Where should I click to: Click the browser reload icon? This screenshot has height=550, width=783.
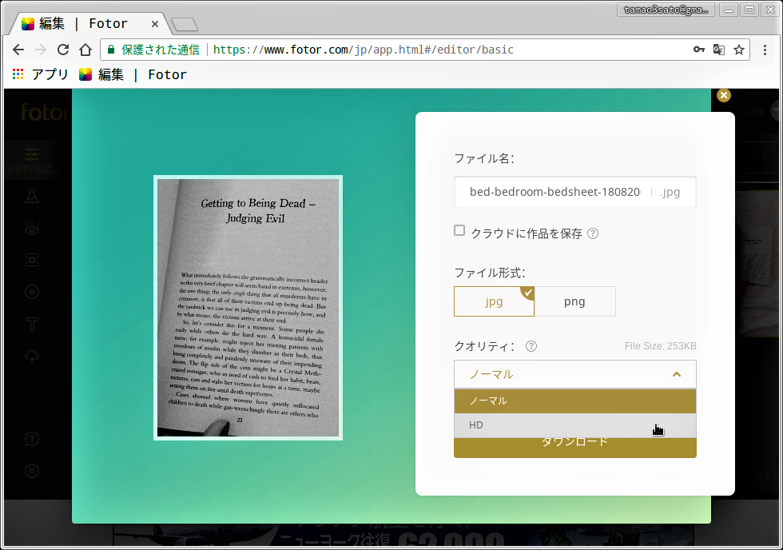[x=63, y=50]
